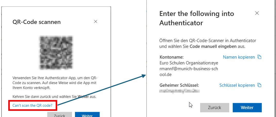This screenshot has width=276, height=117.
Task: Click the blurred QR code image
Action: pos(56,52)
